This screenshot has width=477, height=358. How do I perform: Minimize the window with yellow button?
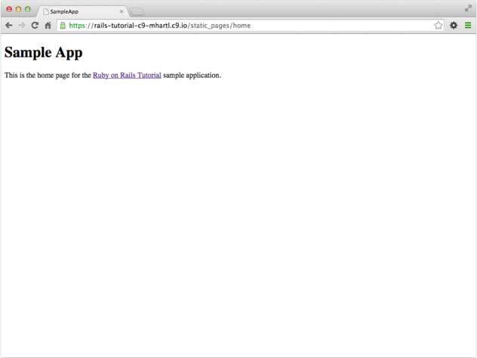18,9
